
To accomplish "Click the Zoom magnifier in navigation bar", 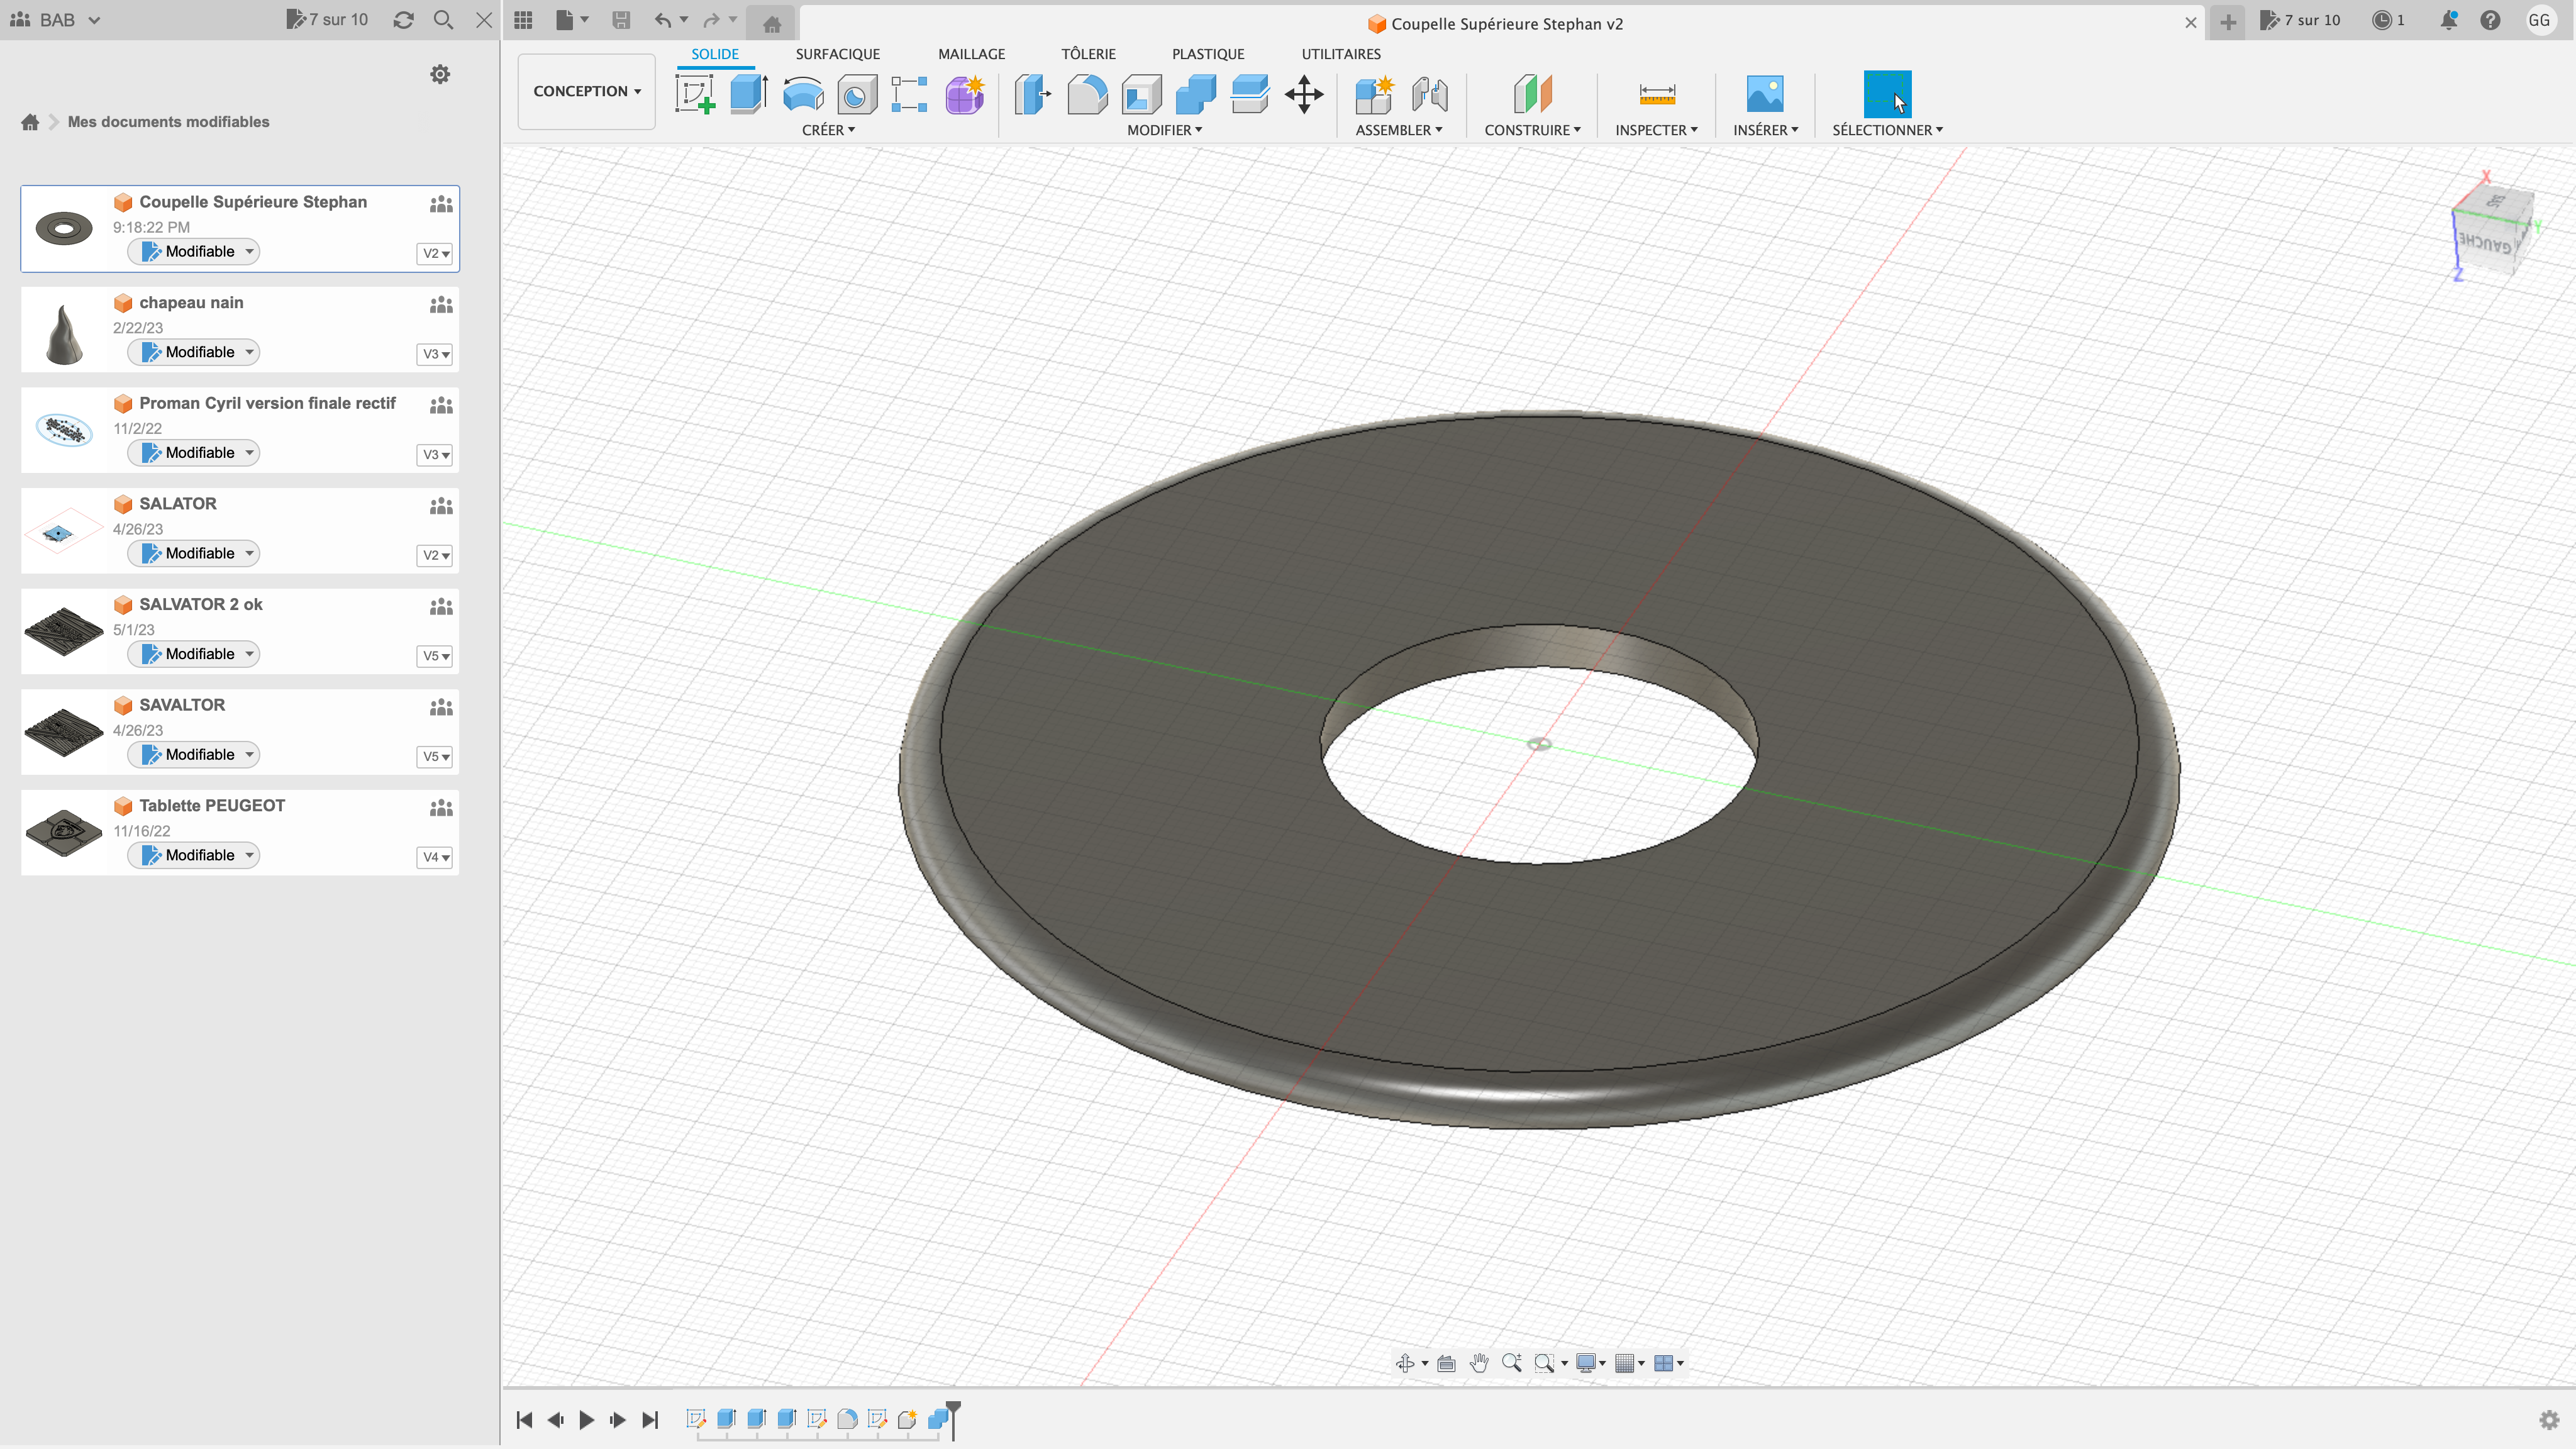I will click(x=1512, y=1363).
